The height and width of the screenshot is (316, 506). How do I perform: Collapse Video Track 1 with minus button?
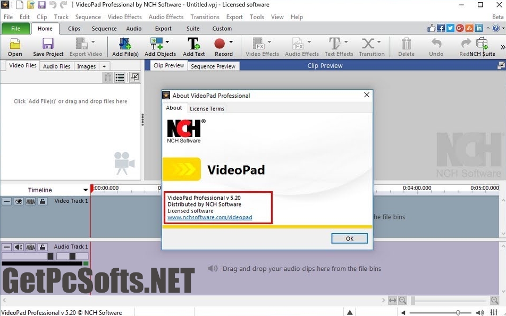[x=6, y=201]
